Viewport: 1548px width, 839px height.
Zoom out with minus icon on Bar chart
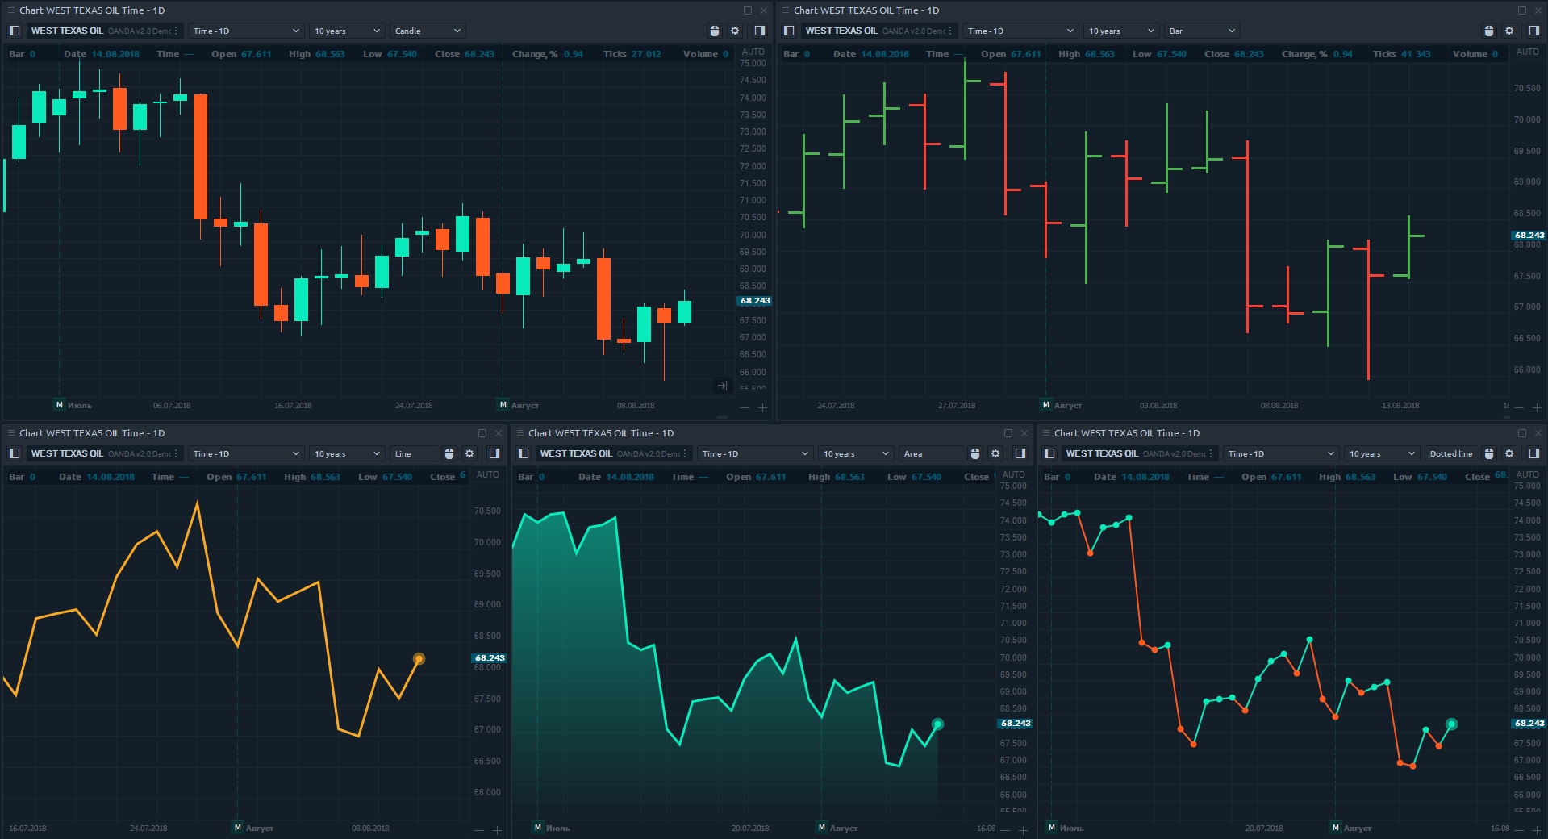(x=1519, y=407)
